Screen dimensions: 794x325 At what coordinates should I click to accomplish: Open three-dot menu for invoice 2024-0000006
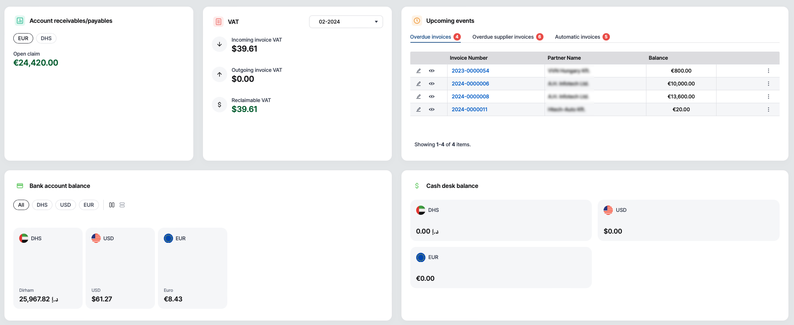[768, 84]
